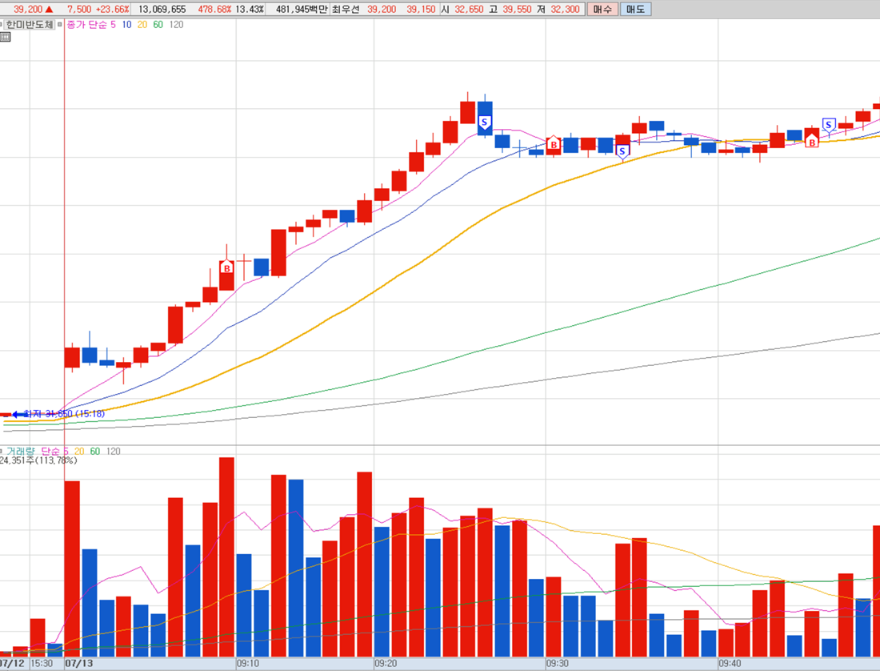Select the gray 120 moving average label in price chart
Viewport: 880px width, 671px height.
tap(176, 25)
